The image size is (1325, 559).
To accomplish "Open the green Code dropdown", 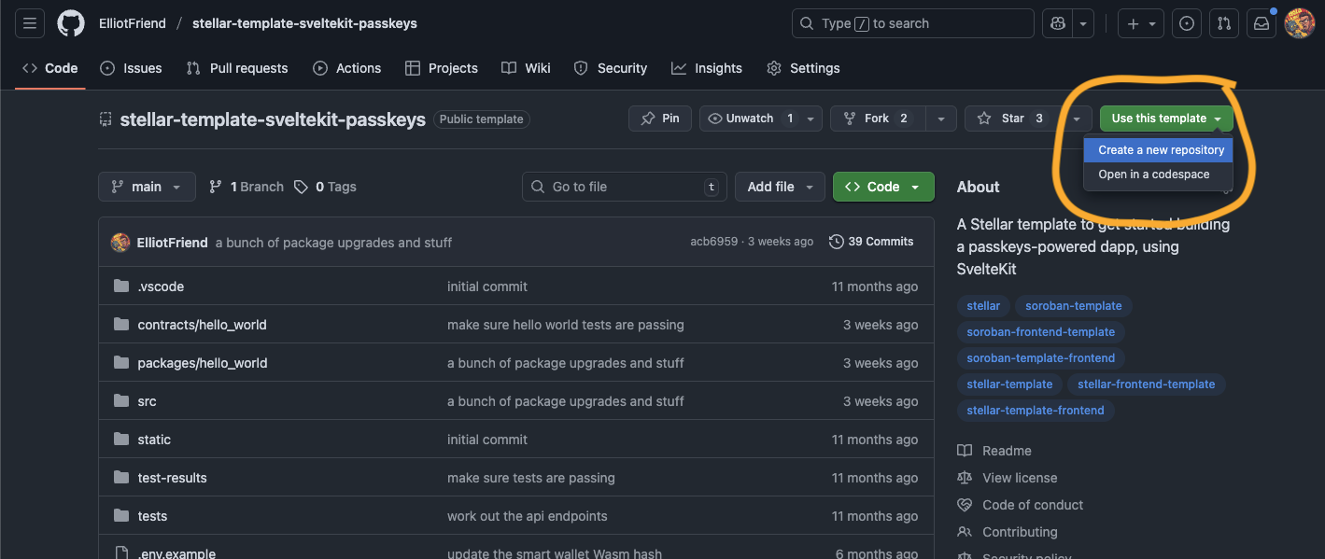I will pyautogui.click(x=882, y=187).
